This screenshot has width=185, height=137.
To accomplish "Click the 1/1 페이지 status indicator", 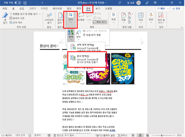I will point(6,135).
